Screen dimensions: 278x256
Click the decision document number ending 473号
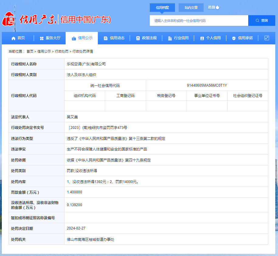click(97, 128)
